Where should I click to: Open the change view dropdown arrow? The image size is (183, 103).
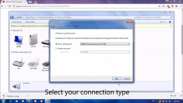(x=164, y=22)
